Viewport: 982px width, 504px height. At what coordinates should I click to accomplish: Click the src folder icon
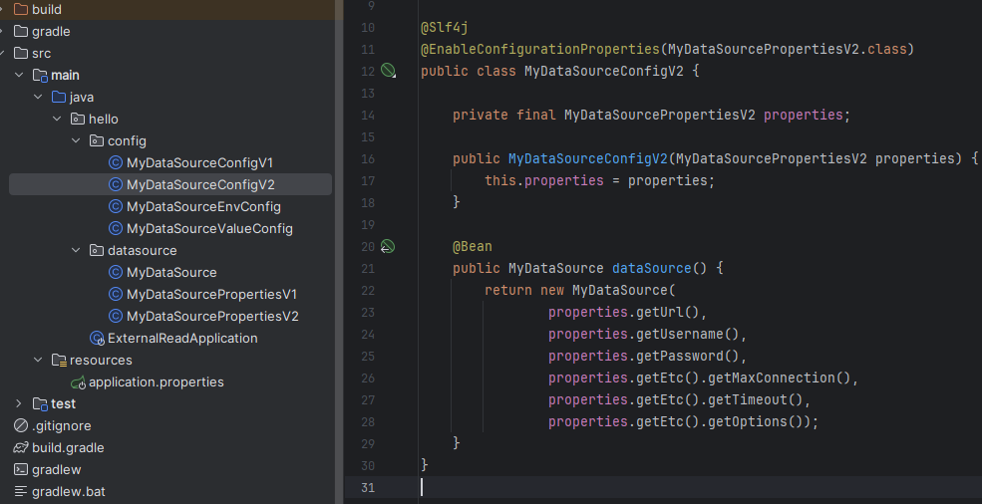click(21, 53)
